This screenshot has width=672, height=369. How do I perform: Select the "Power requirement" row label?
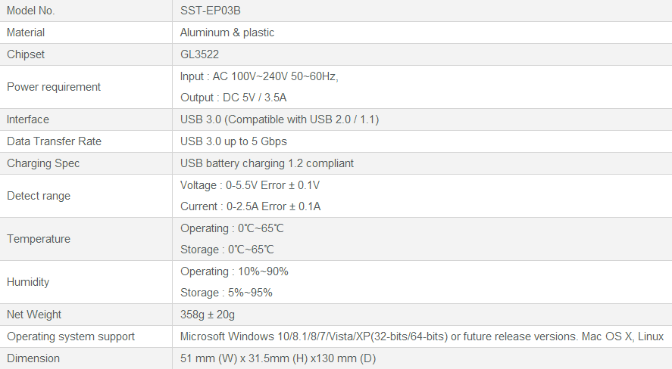54,87
